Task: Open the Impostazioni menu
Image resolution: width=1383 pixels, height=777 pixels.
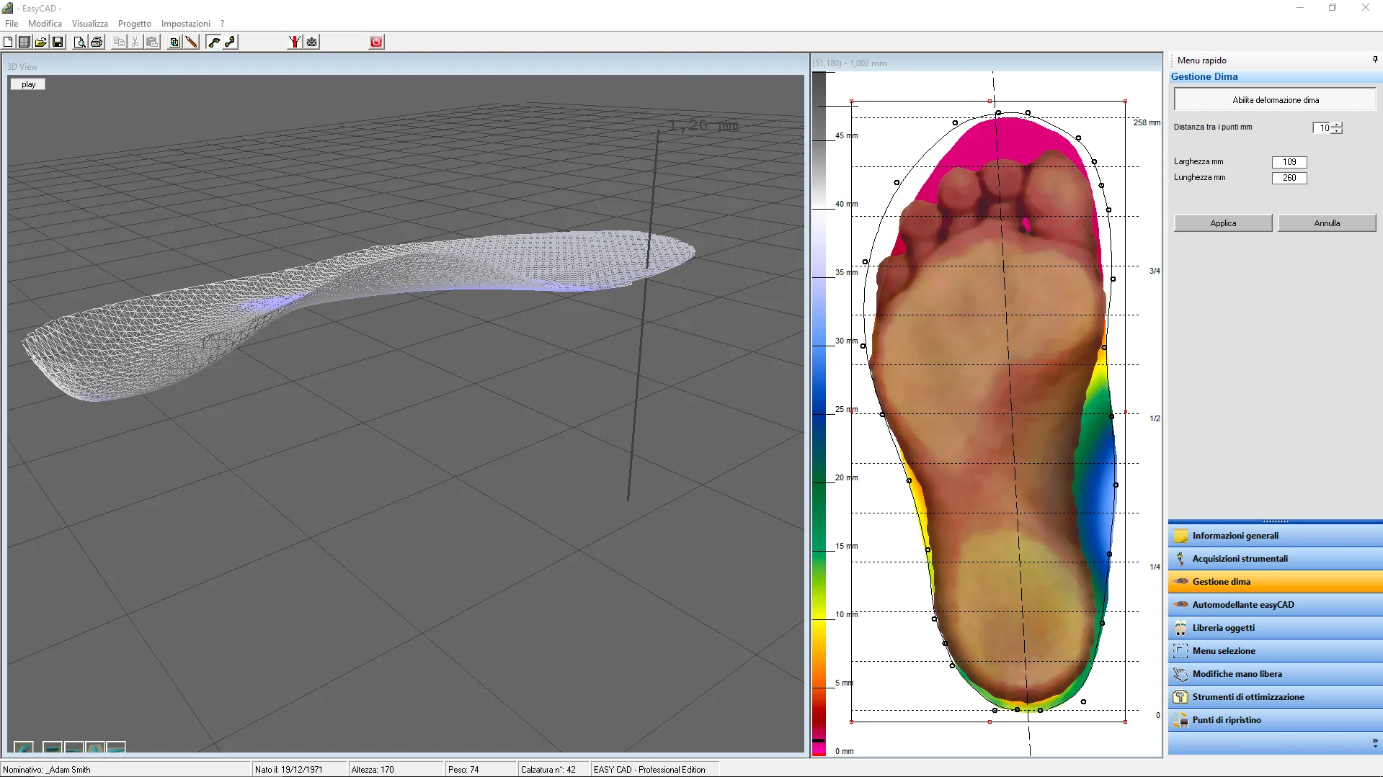Action: pyautogui.click(x=185, y=23)
